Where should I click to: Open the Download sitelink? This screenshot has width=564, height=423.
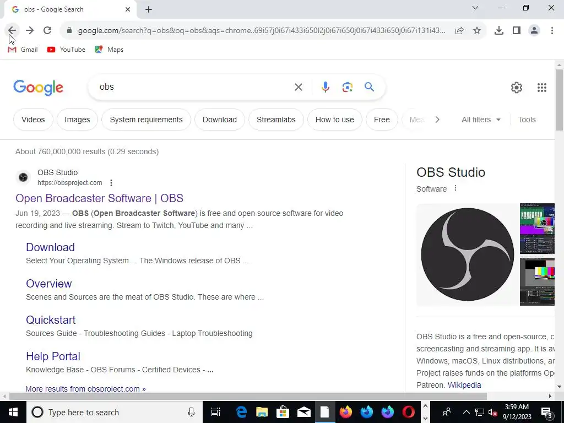pyautogui.click(x=50, y=247)
